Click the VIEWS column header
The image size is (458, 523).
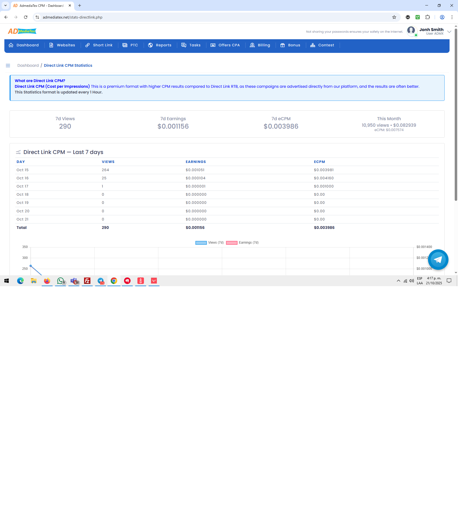click(x=108, y=162)
